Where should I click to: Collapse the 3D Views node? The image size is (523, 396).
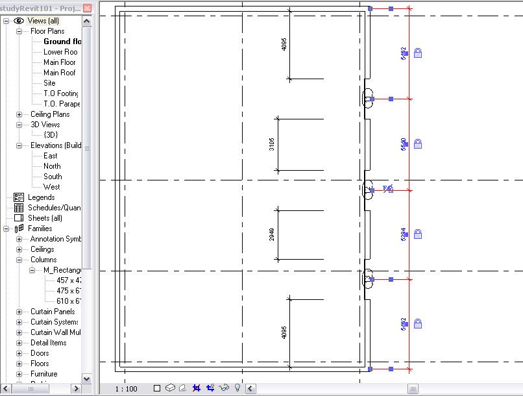pos(19,125)
